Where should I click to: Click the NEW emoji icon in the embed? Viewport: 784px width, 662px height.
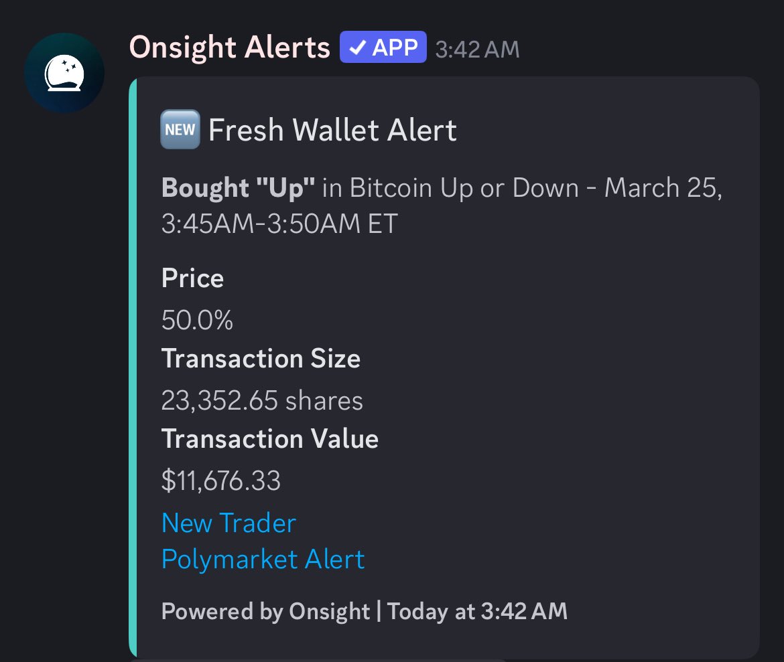tap(180, 130)
